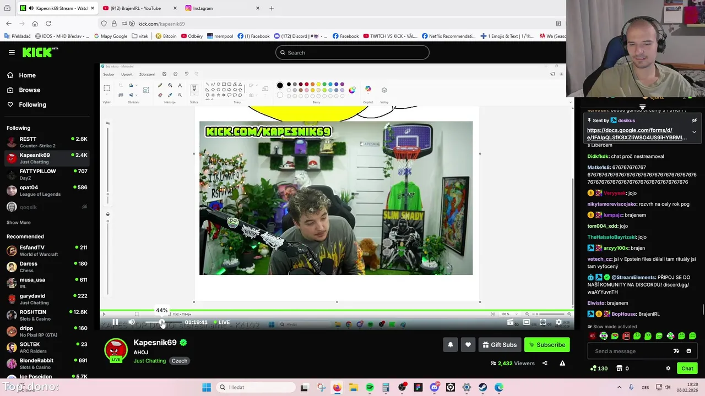This screenshot has width=705, height=396.
Task: Enter fullscreen in the Kick player
Action: [x=543, y=322]
